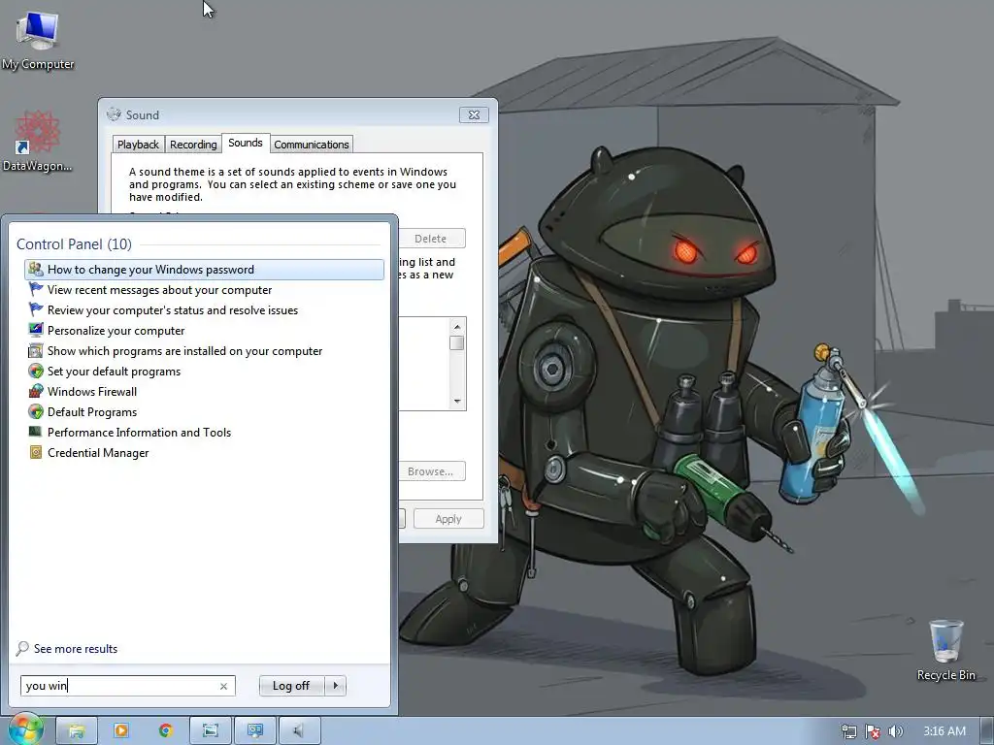Click the users icon beside the Windows password result

coord(36,270)
